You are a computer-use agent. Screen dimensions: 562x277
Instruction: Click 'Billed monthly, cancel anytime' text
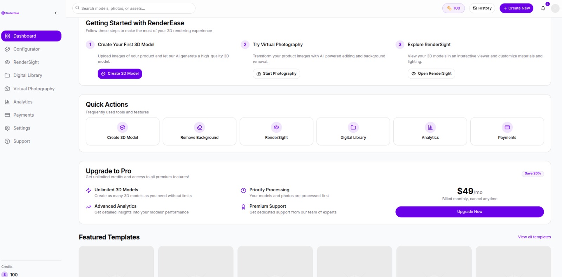tap(470, 199)
